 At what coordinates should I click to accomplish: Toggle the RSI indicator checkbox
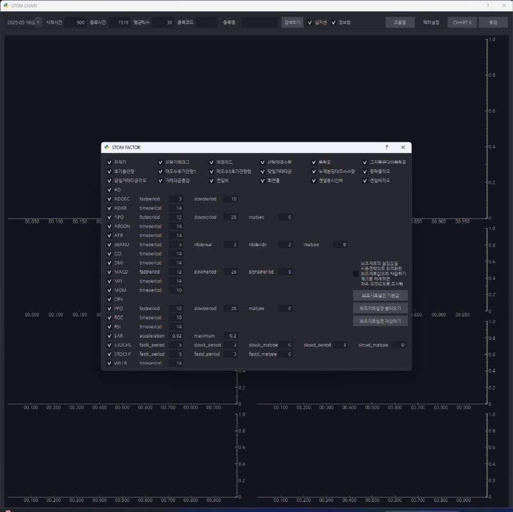[109, 327]
